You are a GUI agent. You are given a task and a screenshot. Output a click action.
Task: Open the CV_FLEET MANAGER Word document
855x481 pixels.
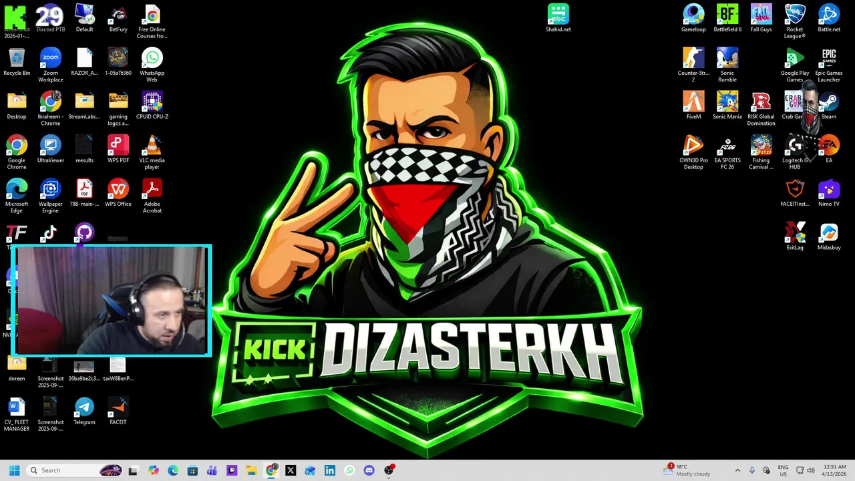point(17,414)
